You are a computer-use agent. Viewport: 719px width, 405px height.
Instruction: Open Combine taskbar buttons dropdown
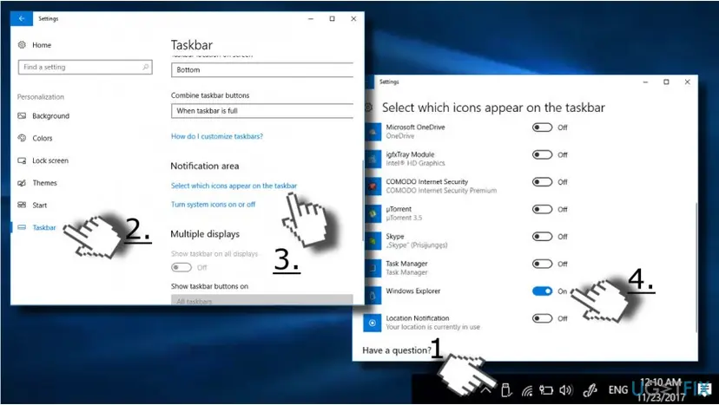[x=262, y=111]
